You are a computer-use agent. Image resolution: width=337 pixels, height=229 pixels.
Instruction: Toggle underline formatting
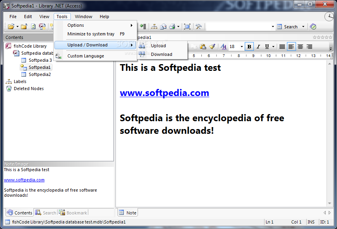(x=267, y=46)
